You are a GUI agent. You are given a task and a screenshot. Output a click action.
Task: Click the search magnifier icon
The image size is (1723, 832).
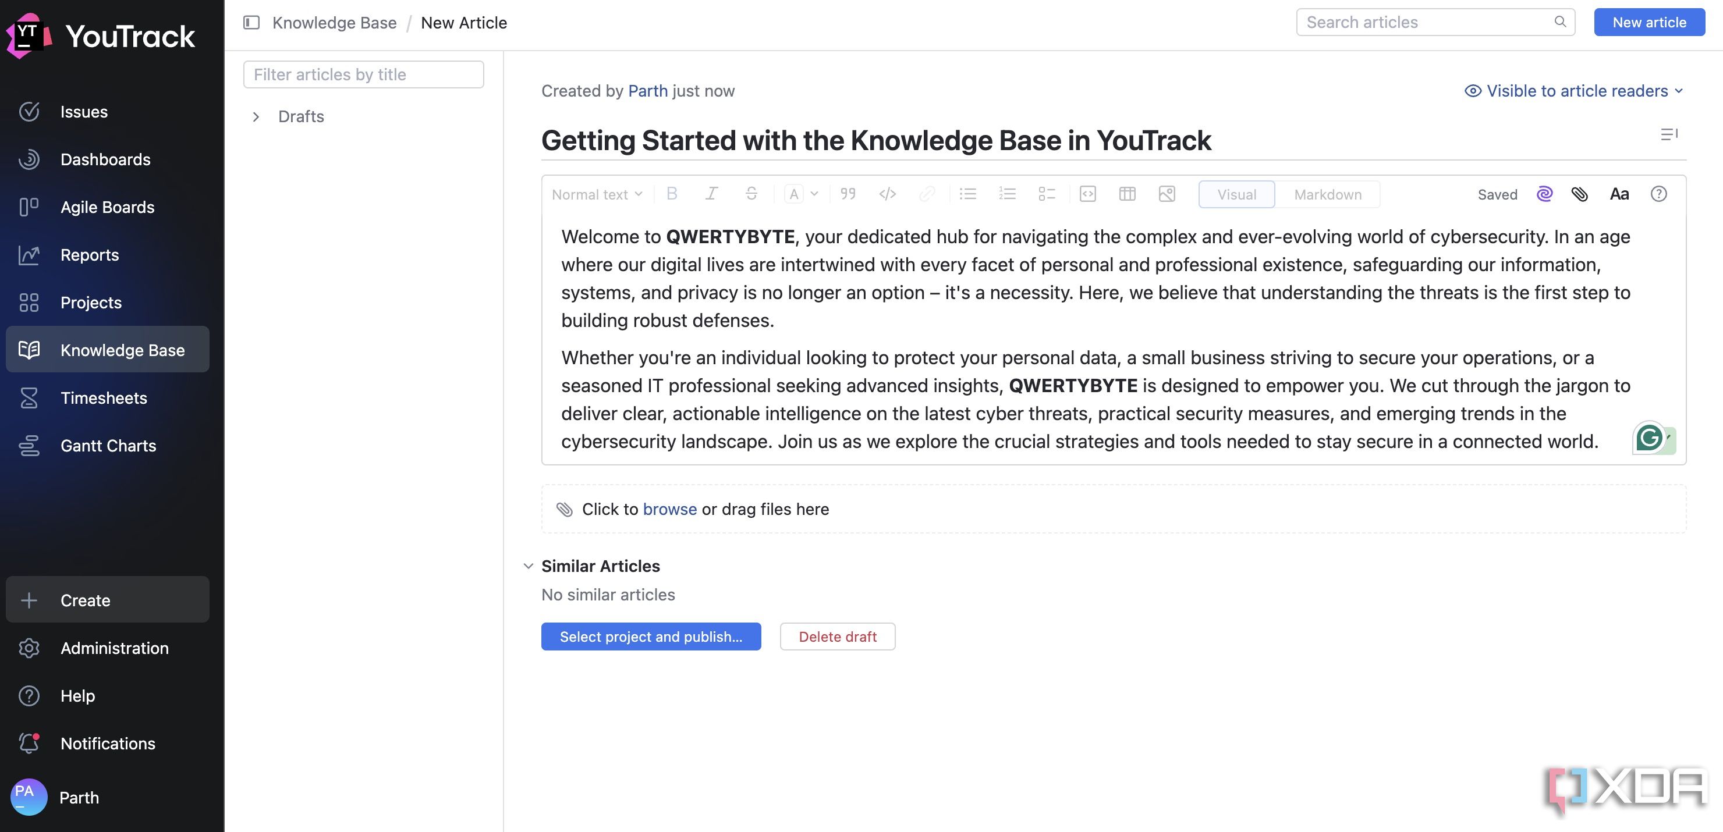[1561, 22]
